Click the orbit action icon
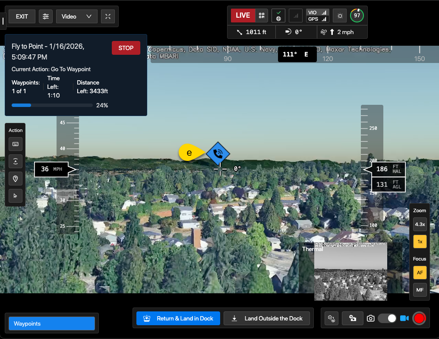The height and width of the screenshot is (339, 439). [x=16, y=161]
